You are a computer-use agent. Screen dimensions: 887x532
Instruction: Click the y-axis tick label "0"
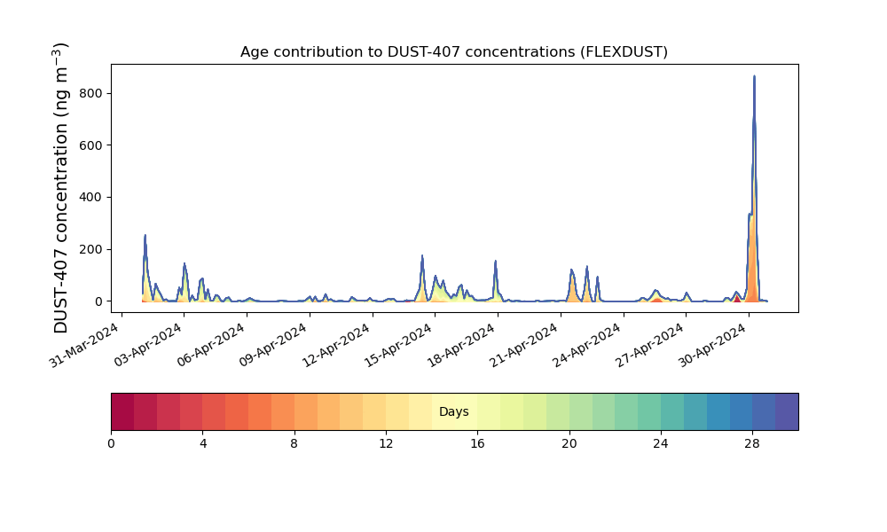pos(99,301)
